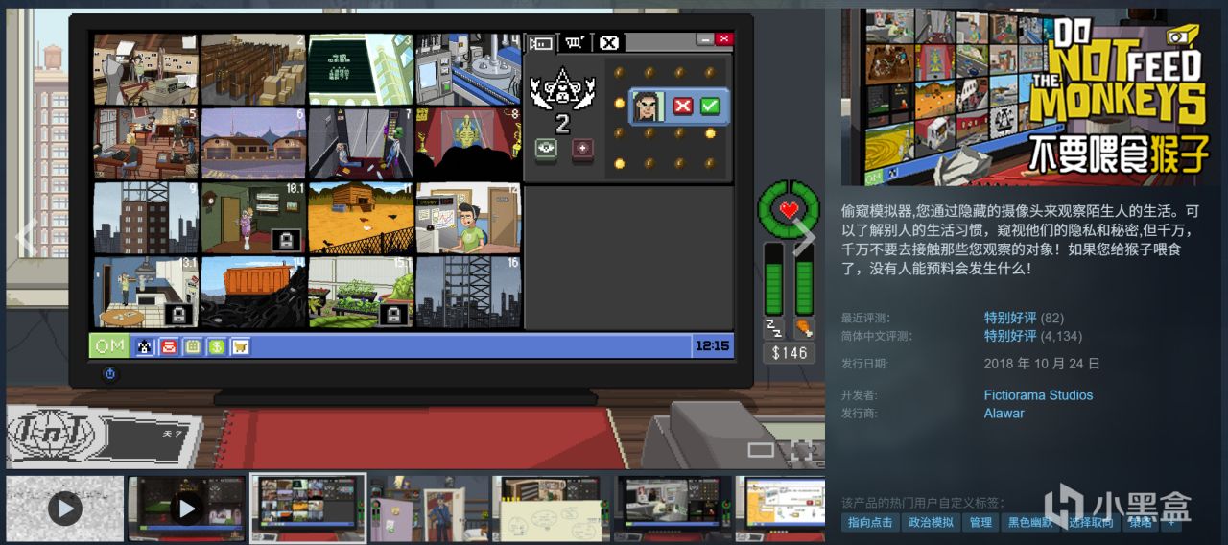Select the notes diagram screenshot thumbnail
This screenshot has height=545, width=1228.
(x=552, y=507)
